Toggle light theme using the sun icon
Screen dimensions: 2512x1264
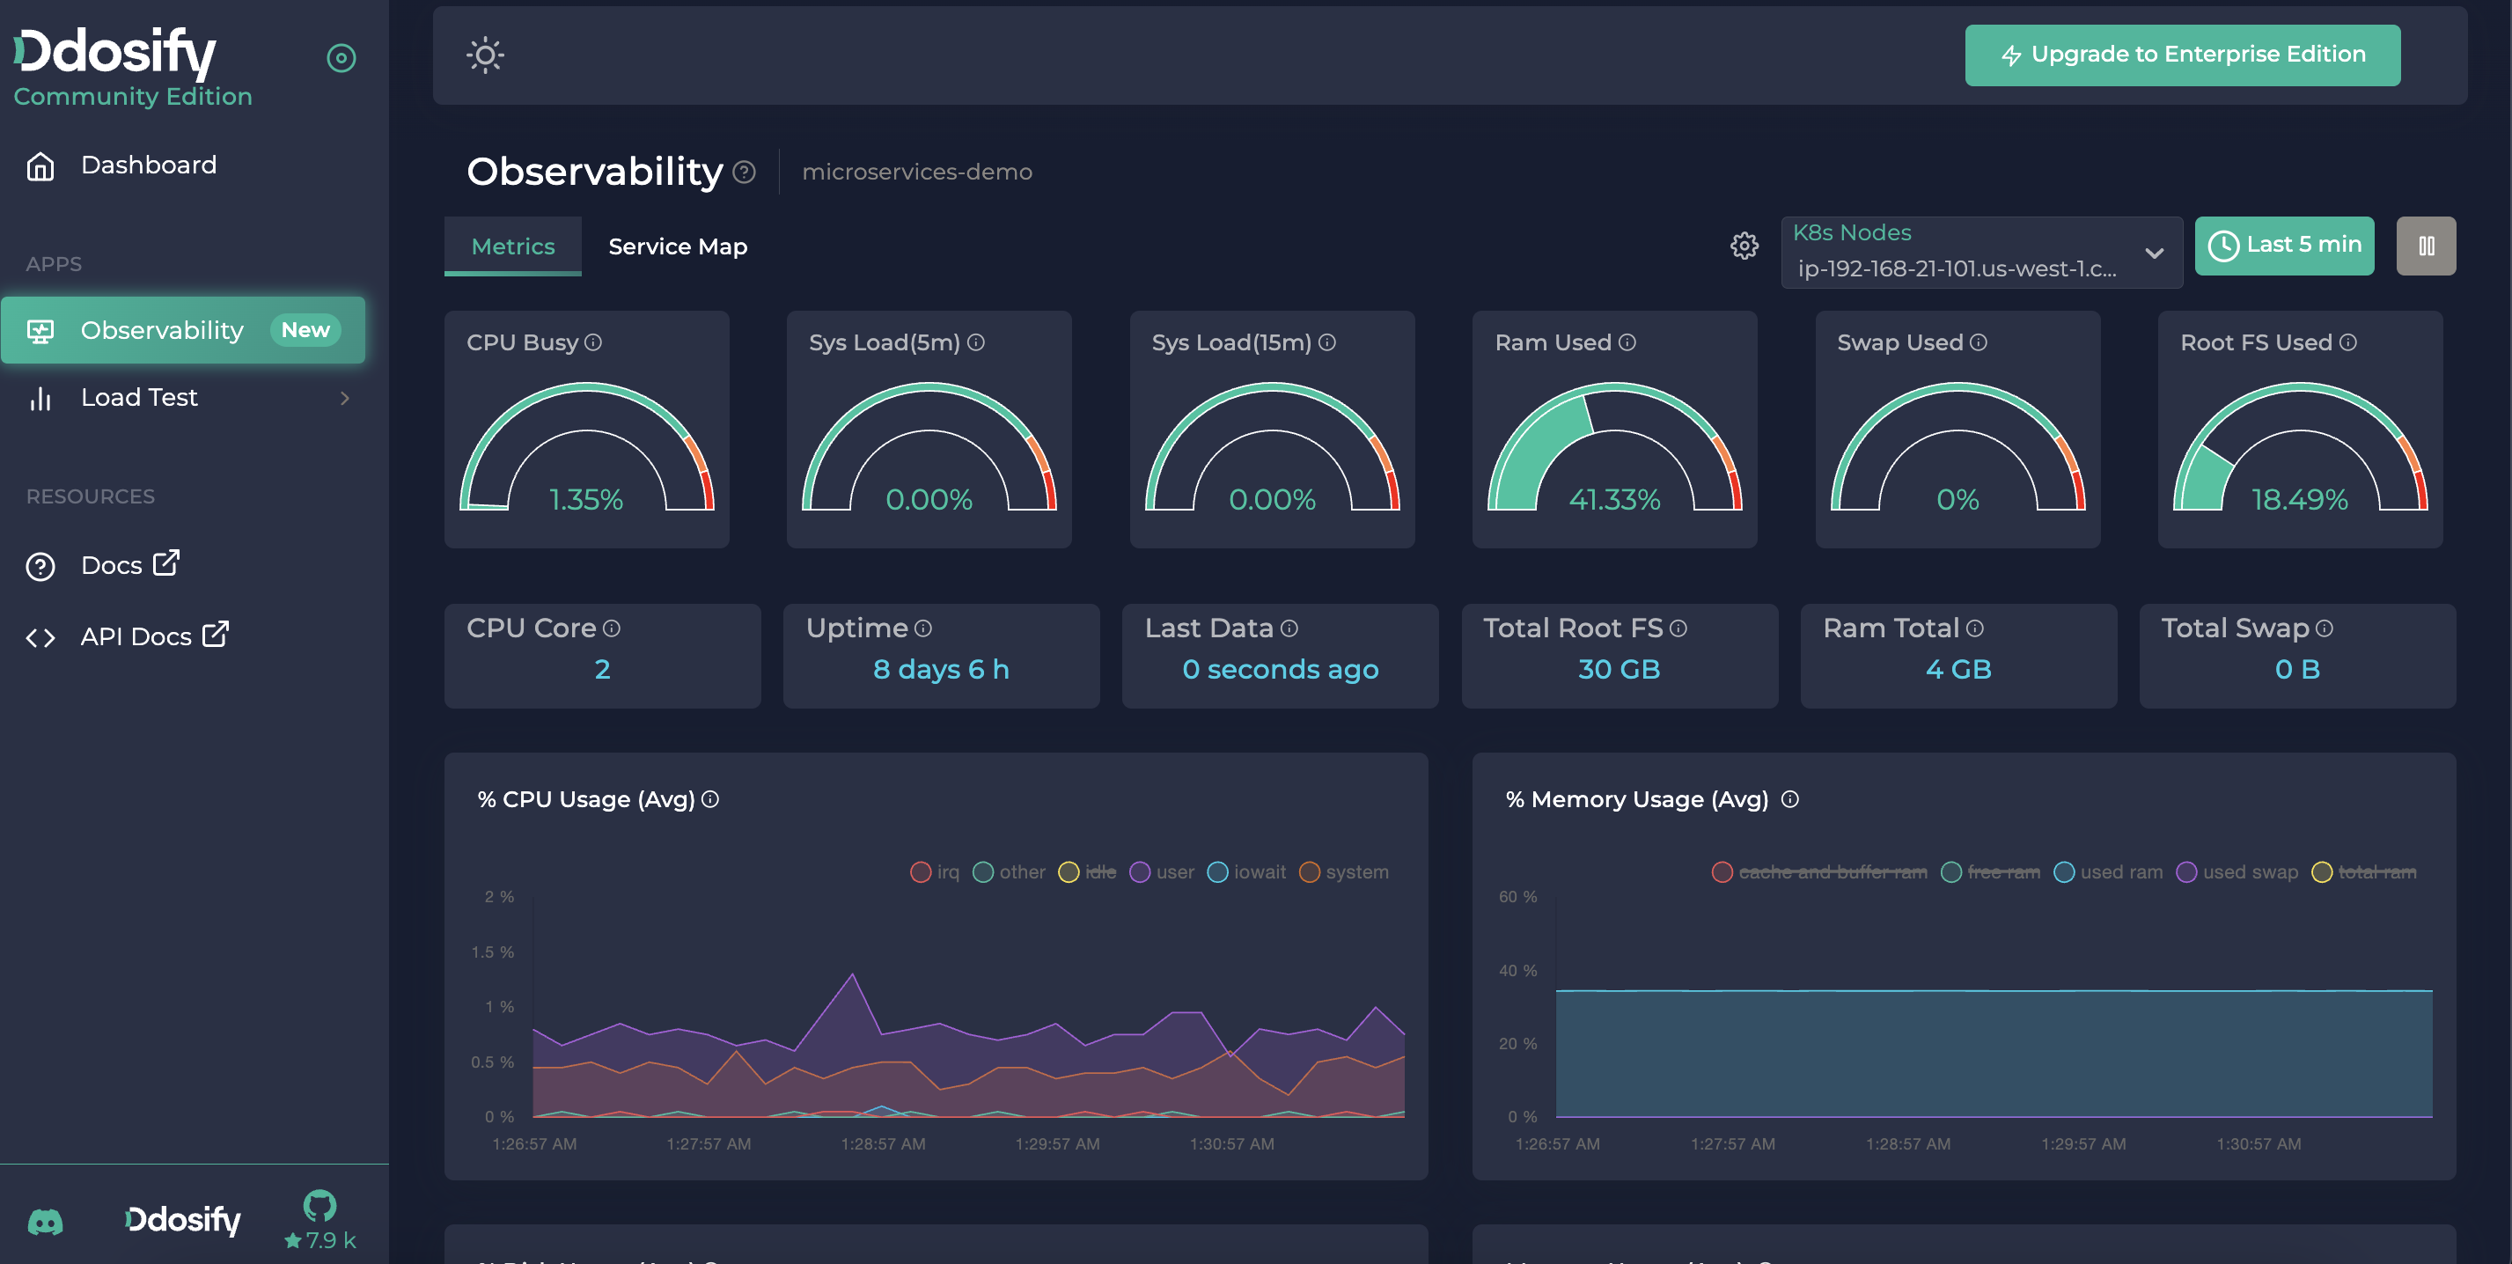pos(485,55)
